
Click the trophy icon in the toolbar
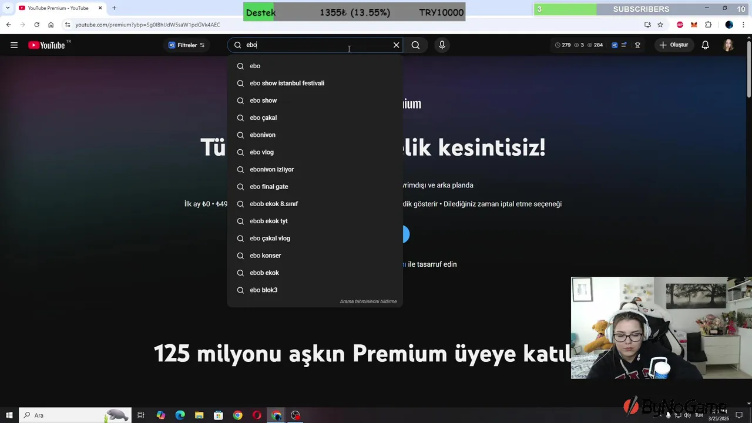click(637, 45)
